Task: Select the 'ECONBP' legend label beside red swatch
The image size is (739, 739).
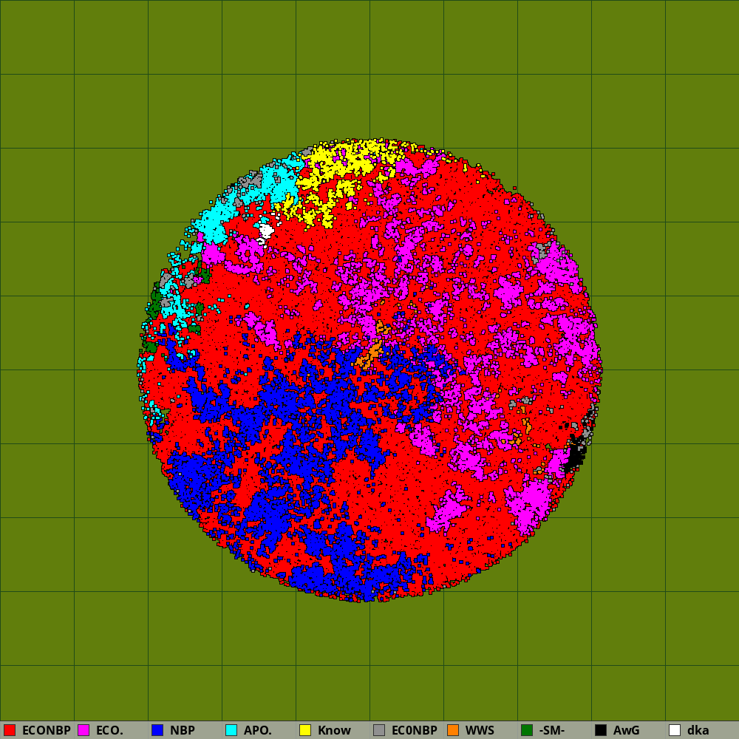Action: click(46, 730)
